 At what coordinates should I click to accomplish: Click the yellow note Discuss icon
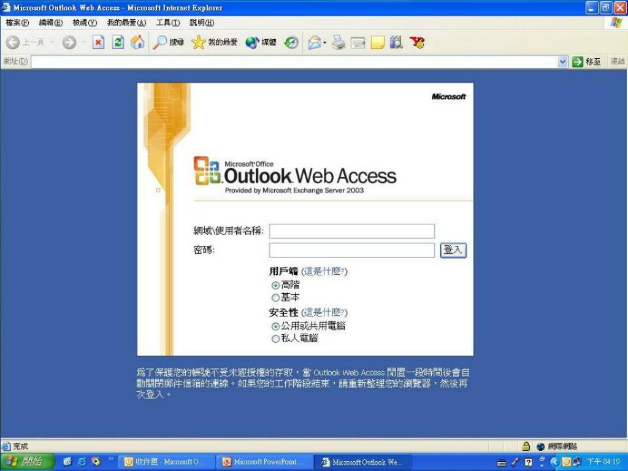[x=377, y=42]
